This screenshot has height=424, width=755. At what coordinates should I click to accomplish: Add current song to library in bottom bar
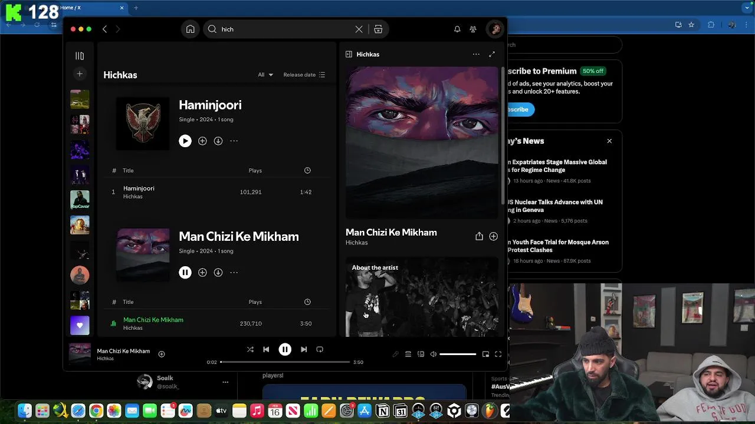162,354
